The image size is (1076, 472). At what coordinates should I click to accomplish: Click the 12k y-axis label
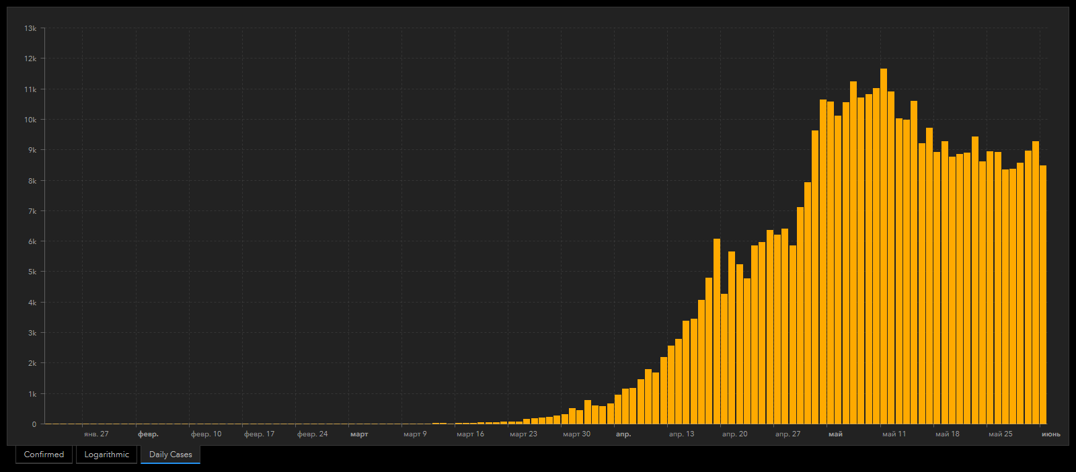(x=30, y=58)
